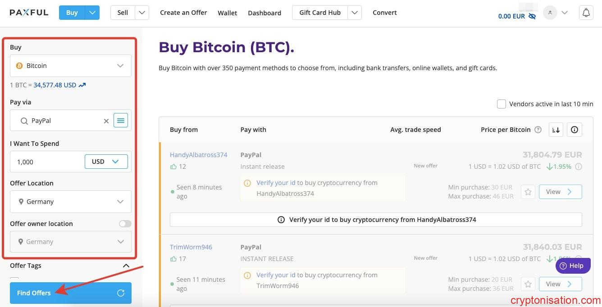Screen dimensions: 602x307
Task: Open the payment methods list icon
Action: pos(121,120)
